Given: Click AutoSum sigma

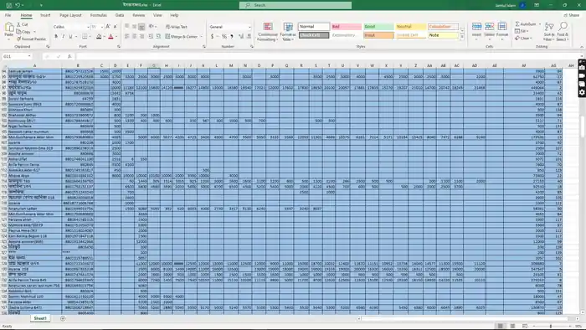Looking at the screenshot, I should 526,24.
